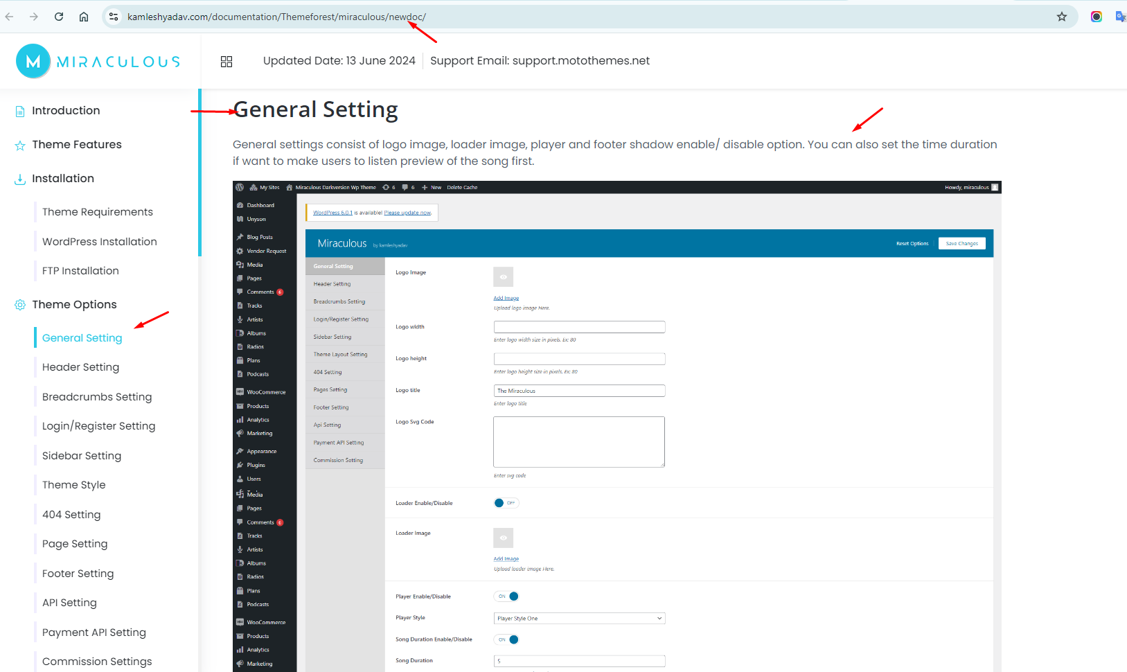Viewport: 1127px width, 672px height.
Task: Select Login/Register Setting in sidebar
Action: 99,426
